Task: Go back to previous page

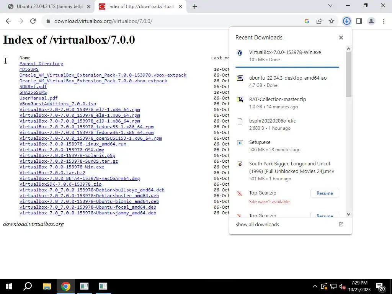Action: (8, 21)
